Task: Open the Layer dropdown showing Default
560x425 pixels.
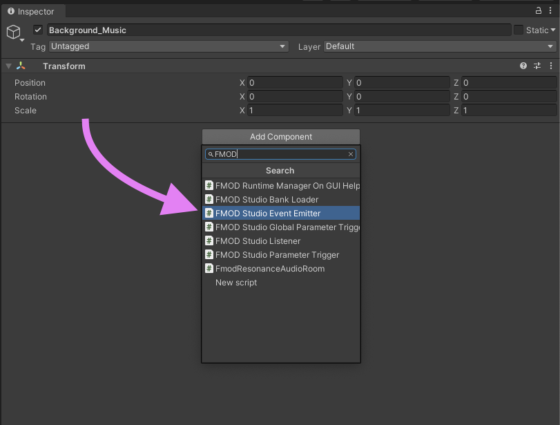Action: [x=440, y=46]
